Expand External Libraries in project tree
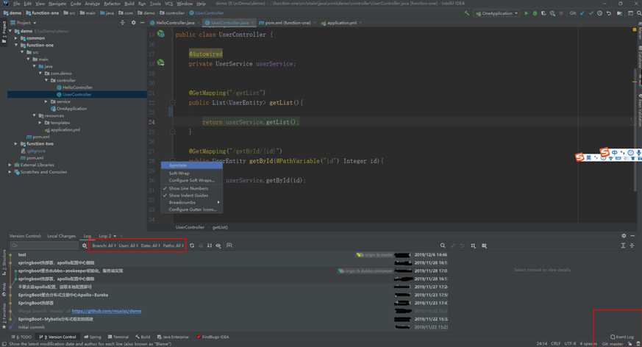 [10, 165]
